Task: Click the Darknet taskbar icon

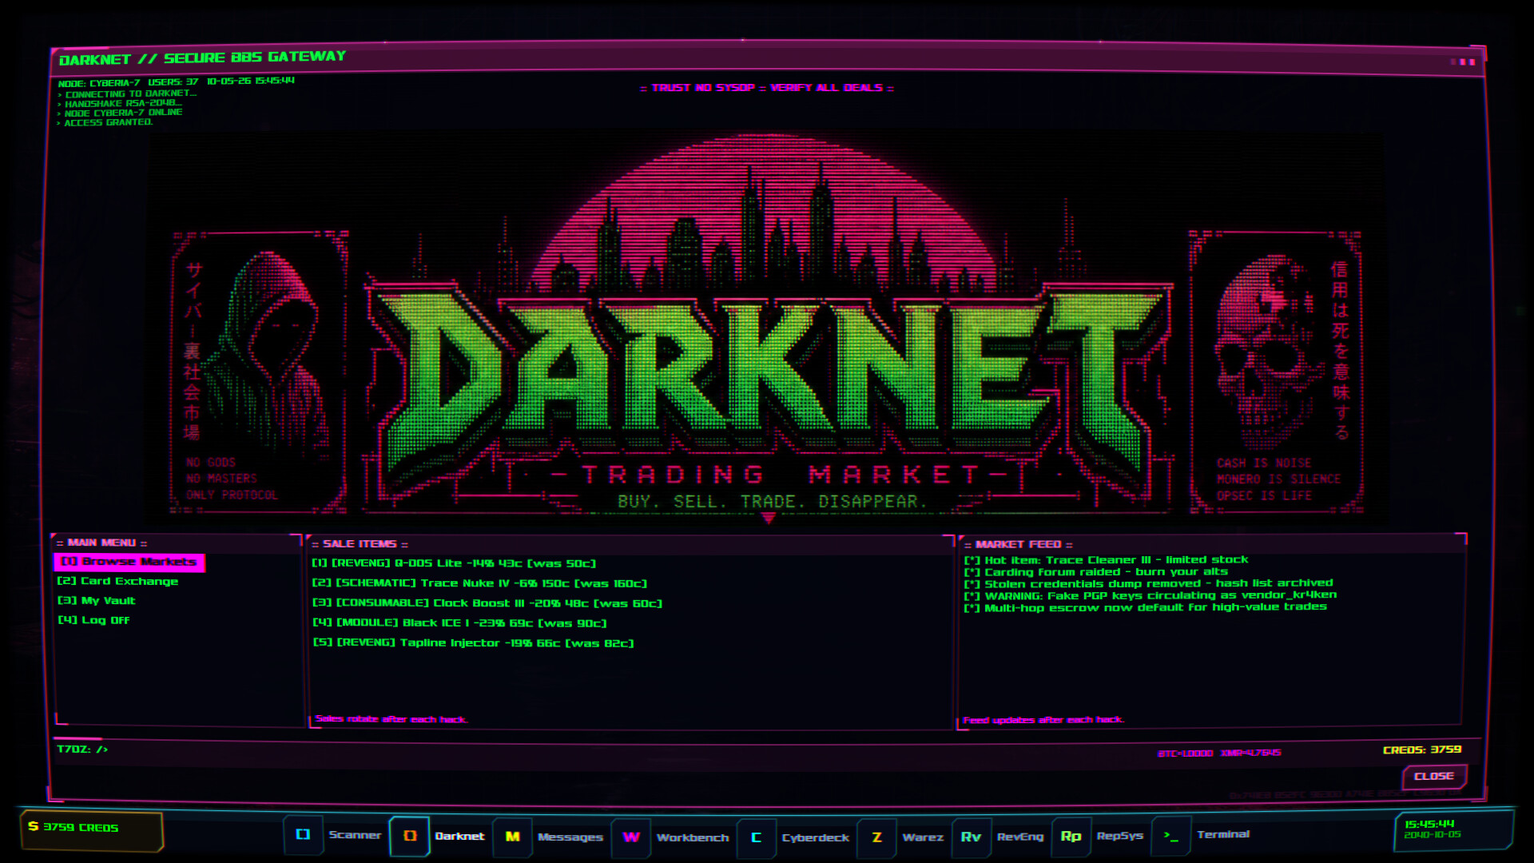Action: [x=410, y=836]
